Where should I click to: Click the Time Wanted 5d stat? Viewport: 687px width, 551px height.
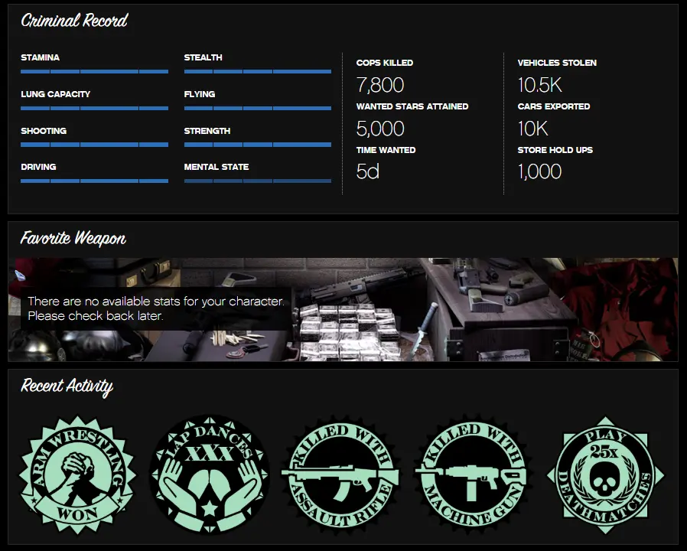tap(368, 171)
